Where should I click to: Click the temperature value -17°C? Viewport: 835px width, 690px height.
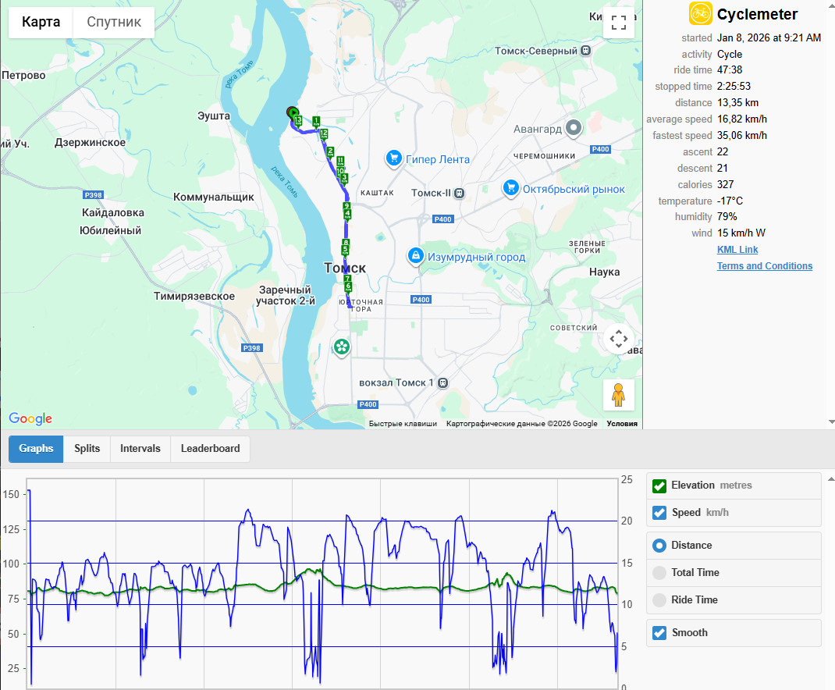click(730, 201)
